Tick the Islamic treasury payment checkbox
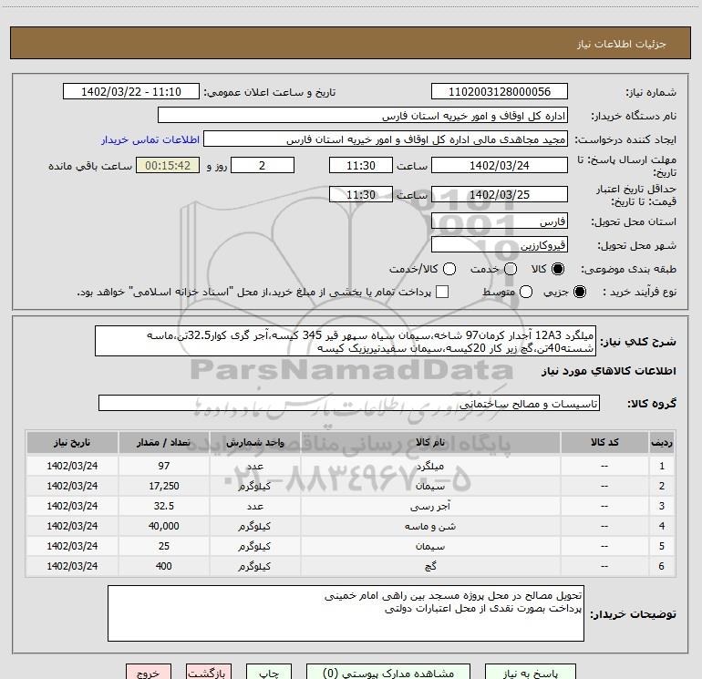Viewport: 702px width, 679px height. (x=442, y=292)
